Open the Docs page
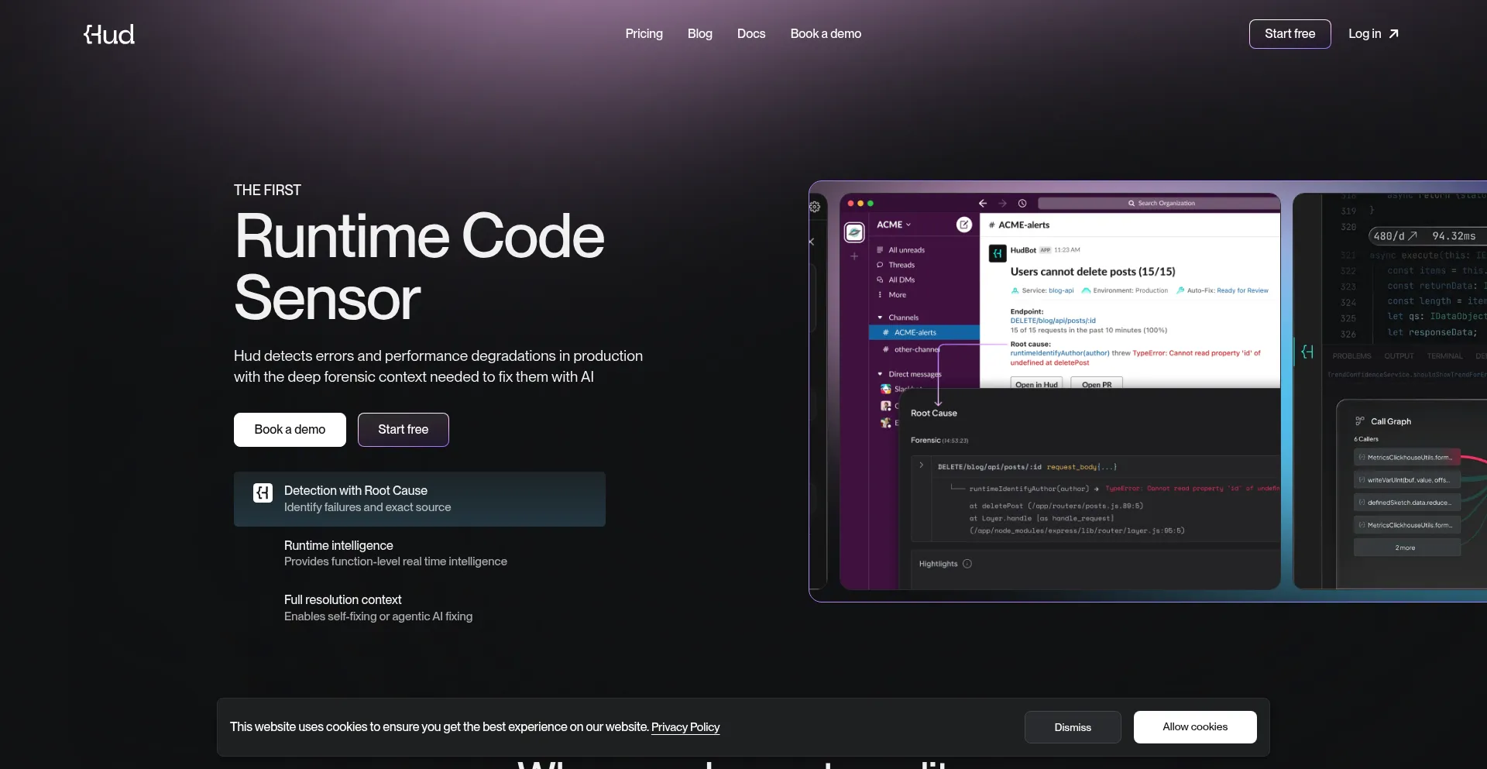Image resolution: width=1487 pixels, height=769 pixels. (750, 34)
